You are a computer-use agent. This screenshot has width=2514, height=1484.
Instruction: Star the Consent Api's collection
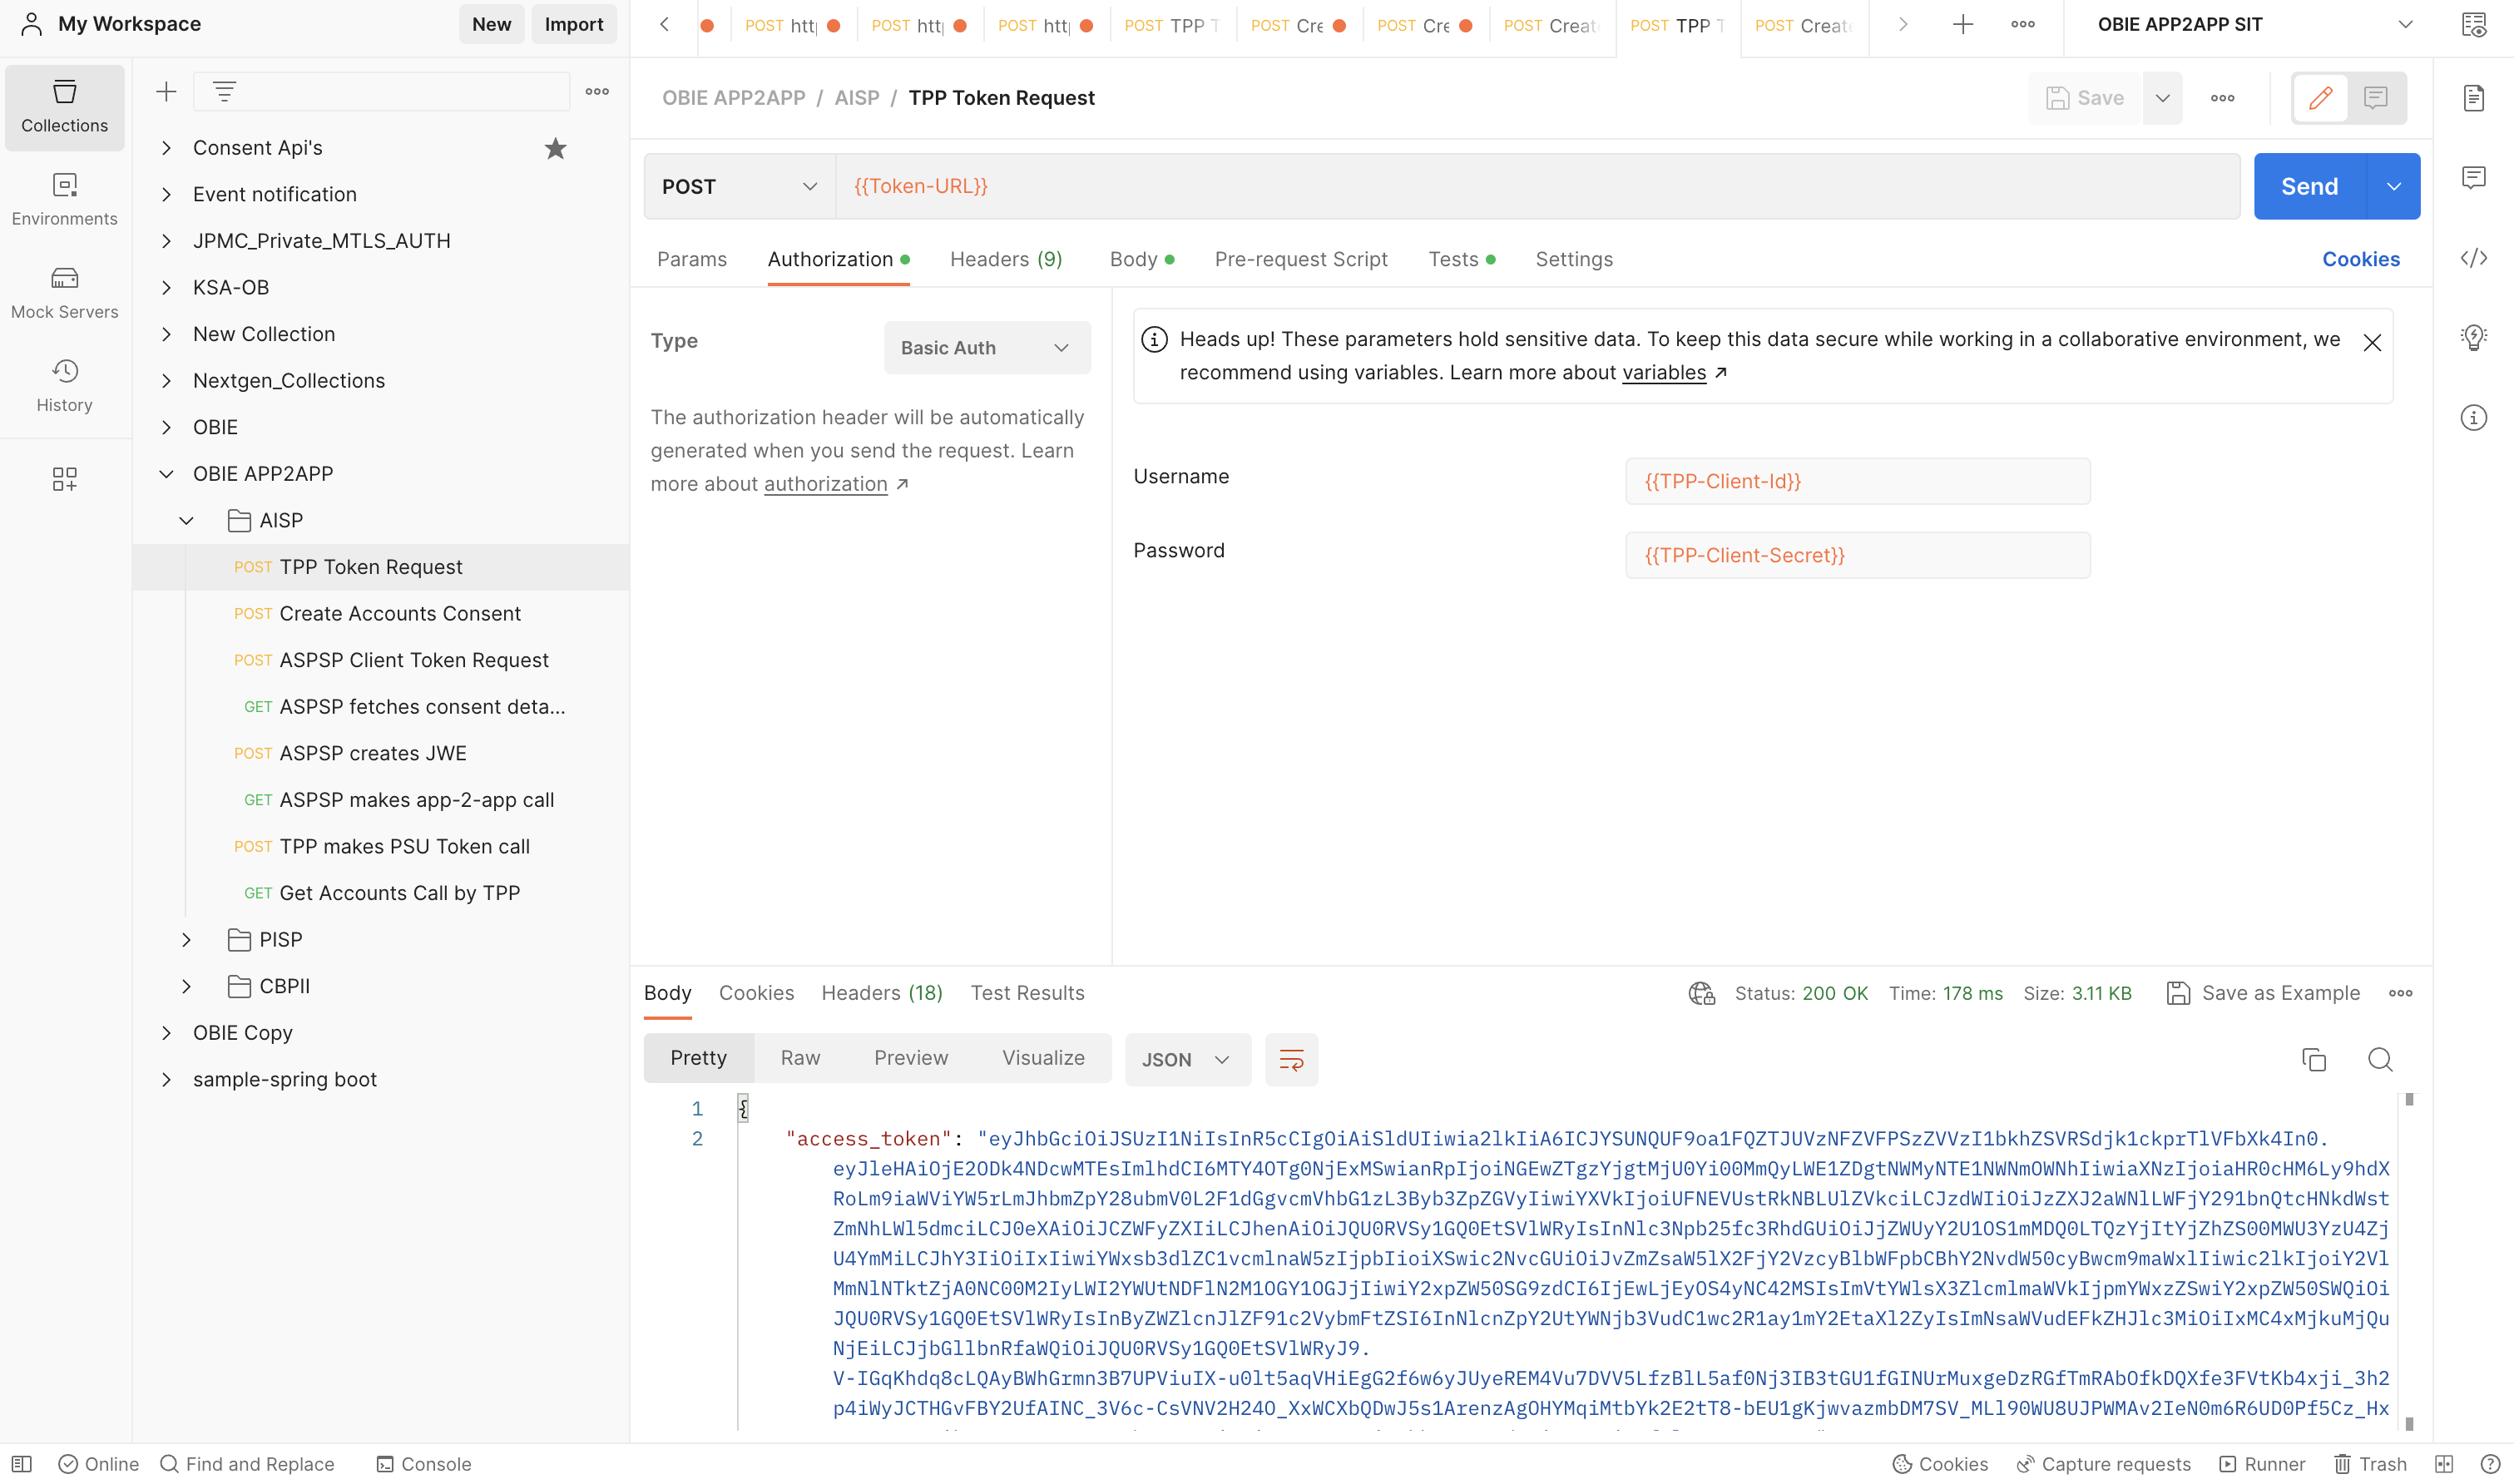tap(555, 148)
